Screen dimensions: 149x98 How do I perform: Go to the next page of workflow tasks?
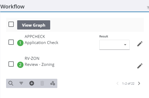pos(139,84)
